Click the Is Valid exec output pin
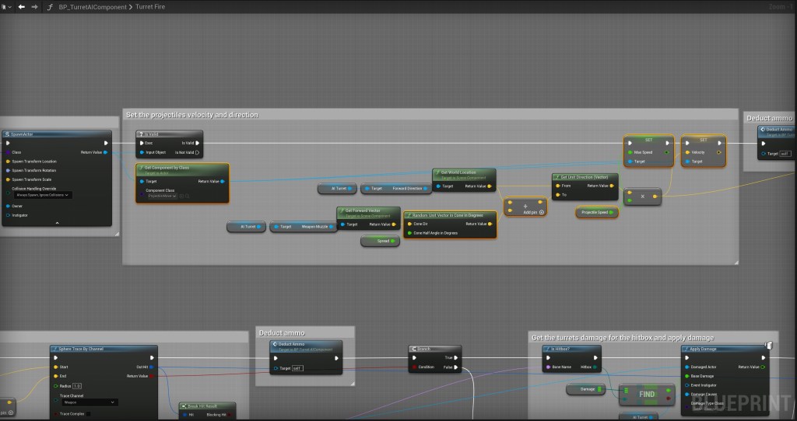 198,143
